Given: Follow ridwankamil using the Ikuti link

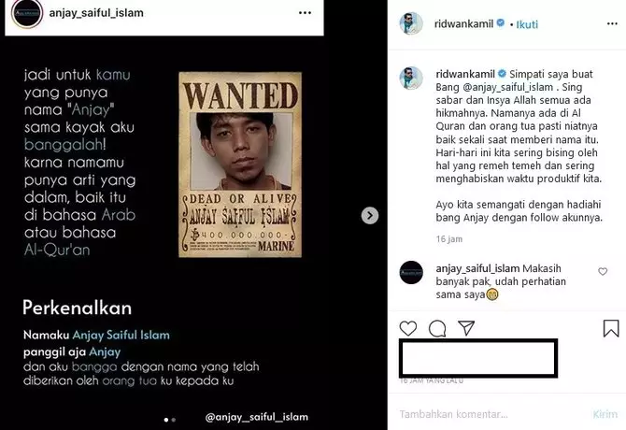Looking at the screenshot, I should (x=527, y=24).
